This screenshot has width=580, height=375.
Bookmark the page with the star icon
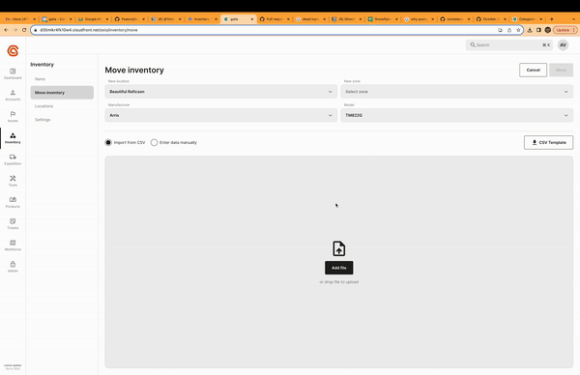518,30
